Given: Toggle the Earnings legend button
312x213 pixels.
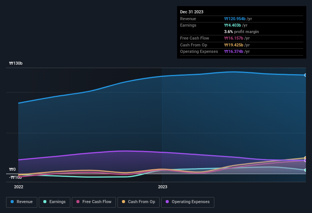Looking at the screenshot, I should 54,202.
